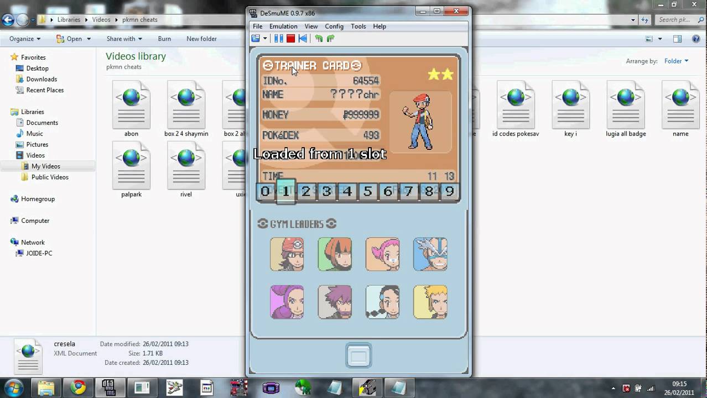This screenshot has width=707, height=398.
Task: Tap the blond gym leader on yellow background
Action: [430, 302]
